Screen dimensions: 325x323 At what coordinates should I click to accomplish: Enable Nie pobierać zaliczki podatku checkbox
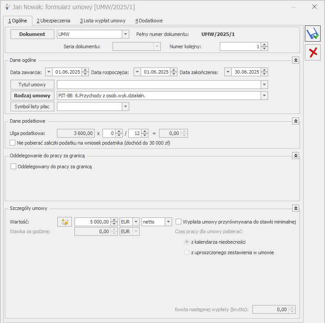pyautogui.click(x=12, y=143)
